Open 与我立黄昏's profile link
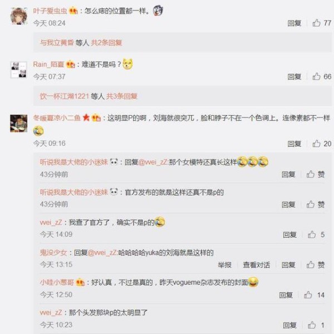This screenshot has width=334, height=334. [57, 43]
